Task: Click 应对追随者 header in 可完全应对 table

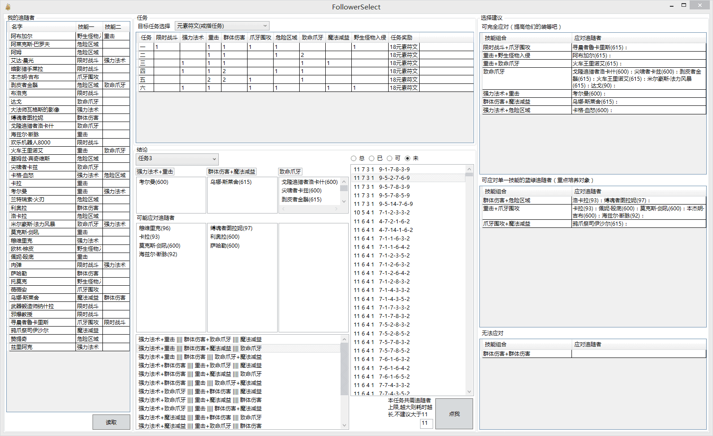Action: (638, 38)
